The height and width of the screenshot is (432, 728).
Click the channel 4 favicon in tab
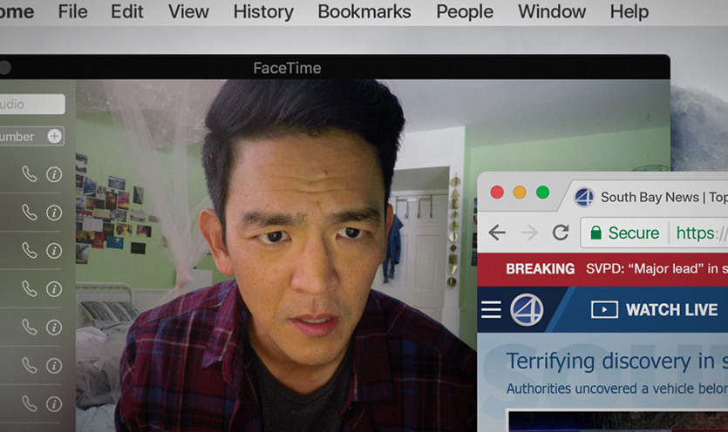point(584,197)
